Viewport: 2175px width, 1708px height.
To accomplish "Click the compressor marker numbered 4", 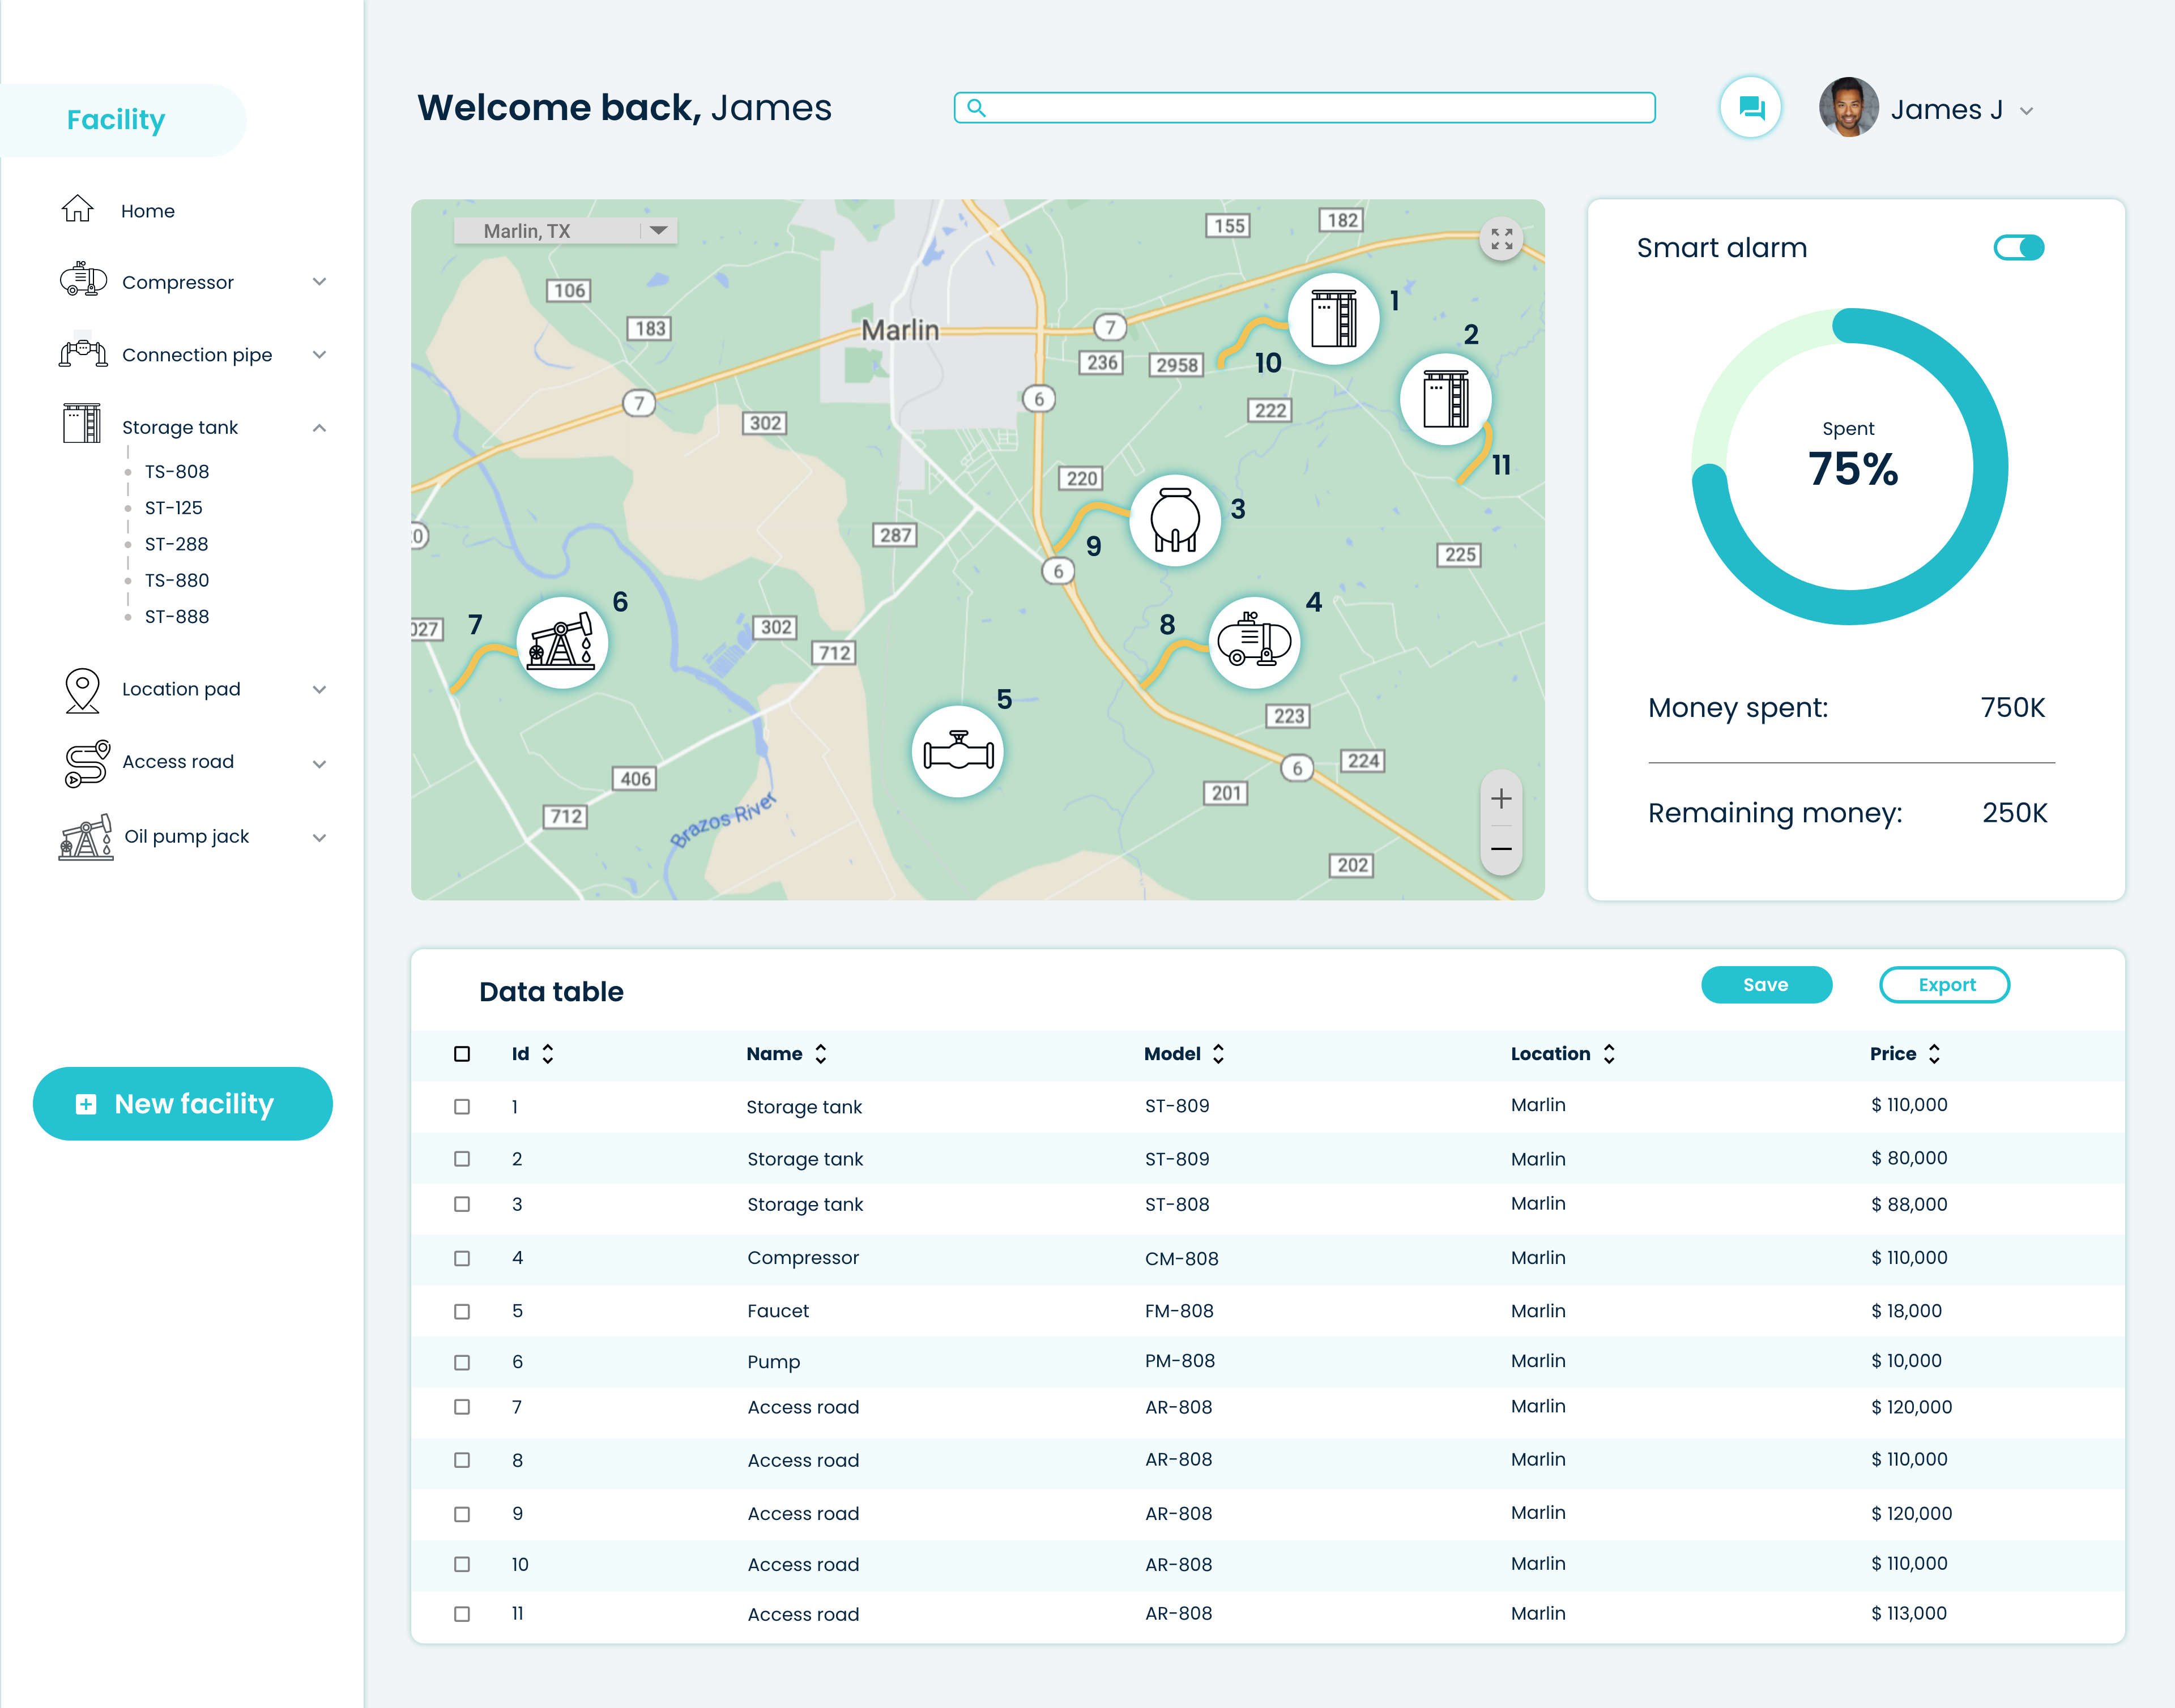I will [1254, 643].
